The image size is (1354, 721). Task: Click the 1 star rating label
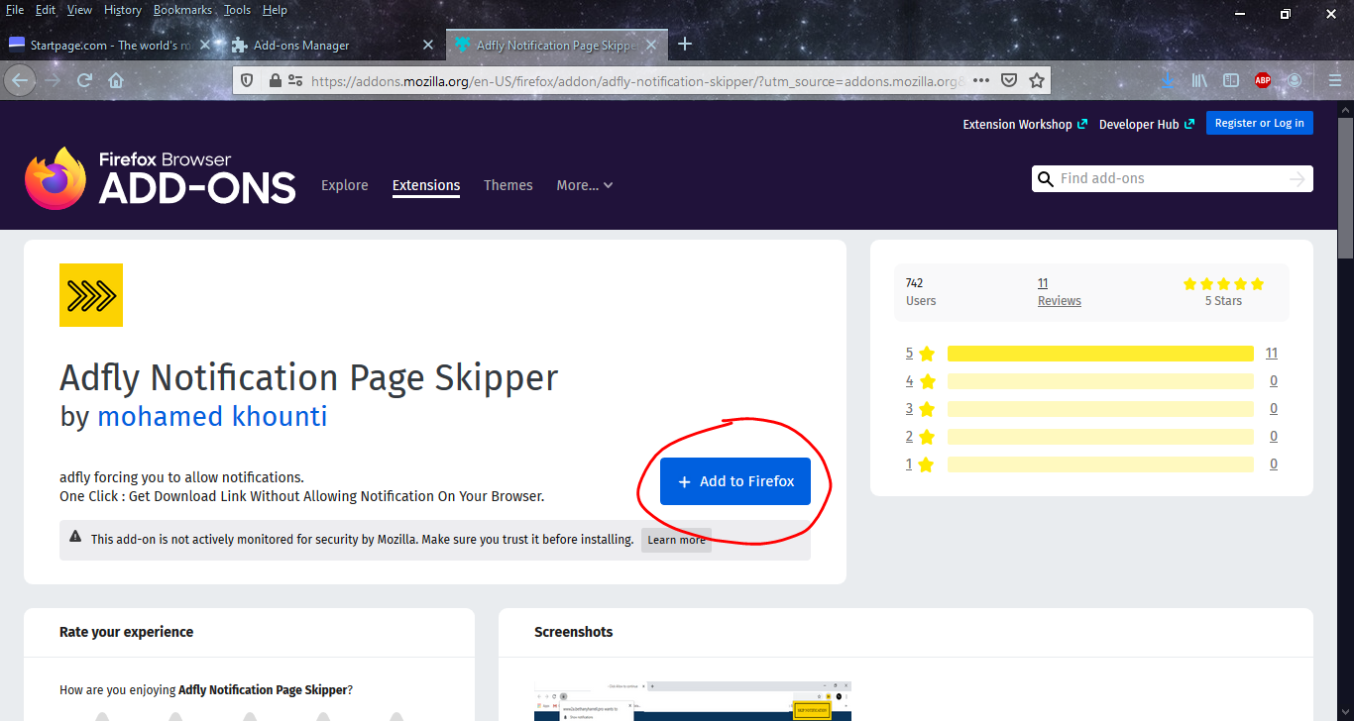(x=920, y=464)
